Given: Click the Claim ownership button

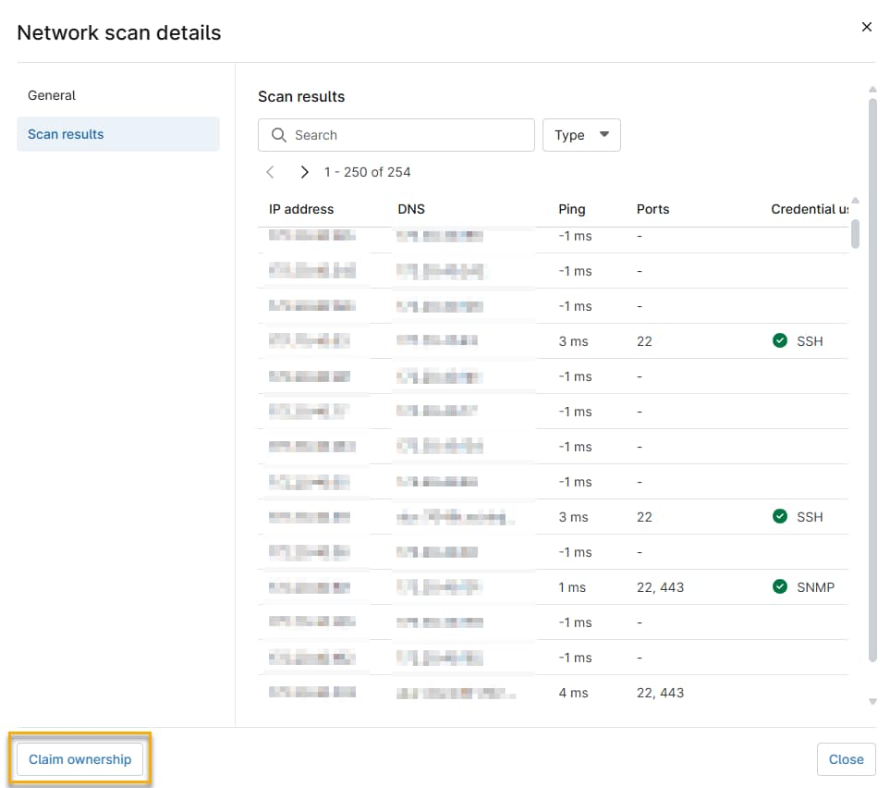Looking at the screenshot, I should pyautogui.click(x=80, y=759).
